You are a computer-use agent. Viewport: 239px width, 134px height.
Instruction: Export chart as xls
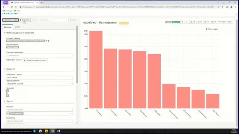click(x=200, y=22)
